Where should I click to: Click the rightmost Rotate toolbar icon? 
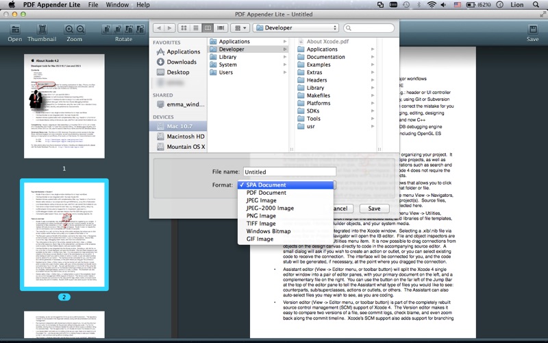coord(140,29)
